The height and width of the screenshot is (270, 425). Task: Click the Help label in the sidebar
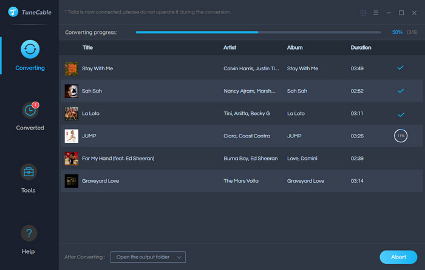(x=28, y=252)
